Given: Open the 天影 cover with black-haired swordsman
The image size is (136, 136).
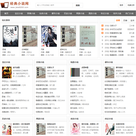Looking at the screenshot, I should [x=49, y=36].
